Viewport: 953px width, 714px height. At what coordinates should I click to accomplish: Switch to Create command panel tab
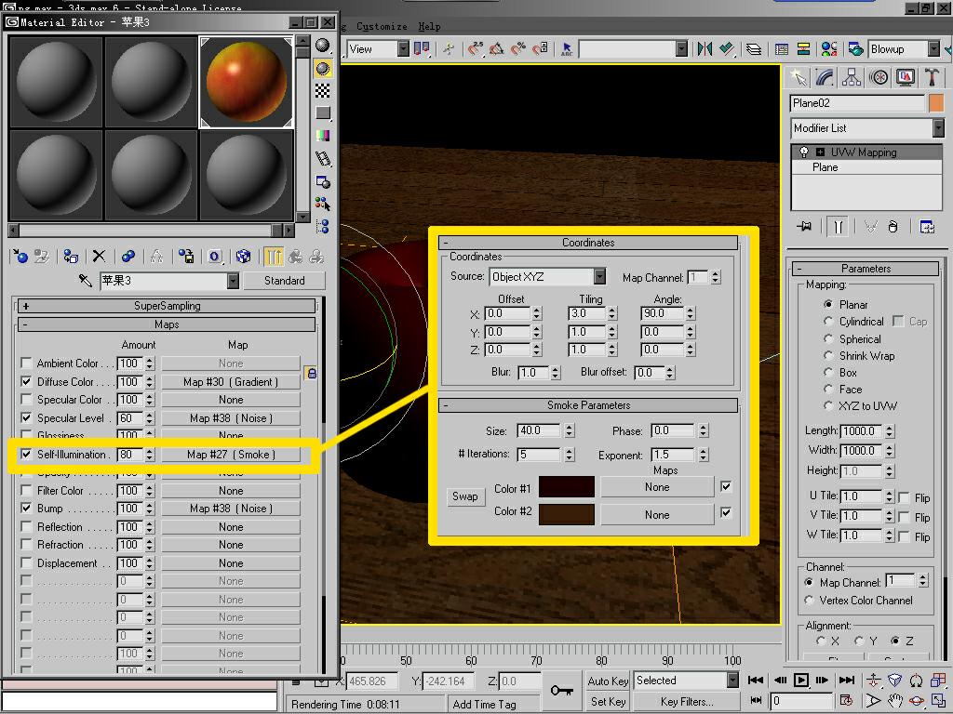click(799, 78)
